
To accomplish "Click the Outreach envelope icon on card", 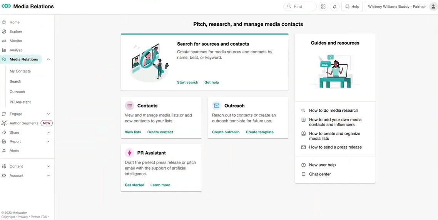I will coord(217,106).
